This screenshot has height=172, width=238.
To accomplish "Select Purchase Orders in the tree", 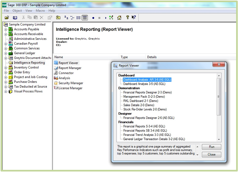I will [26, 82].
